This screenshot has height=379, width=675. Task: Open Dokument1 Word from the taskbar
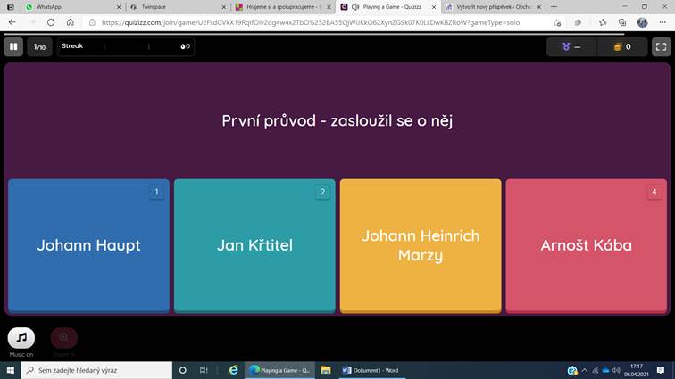(x=371, y=370)
